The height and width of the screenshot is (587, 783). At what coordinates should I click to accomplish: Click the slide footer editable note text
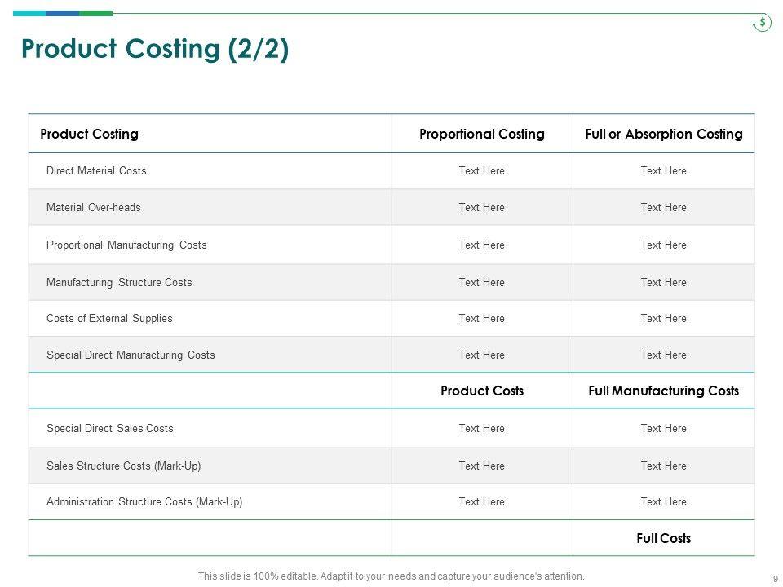click(x=391, y=576)
